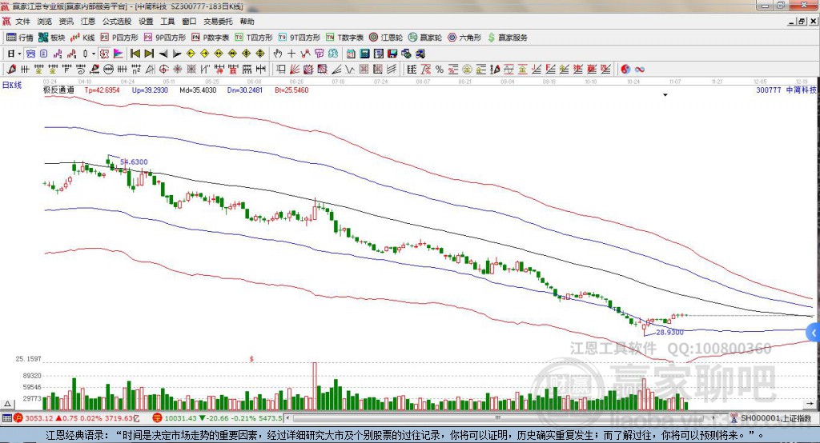The image size is (820, 443).
Task: Select the hand pan tool icon
Action: [278, 54]
